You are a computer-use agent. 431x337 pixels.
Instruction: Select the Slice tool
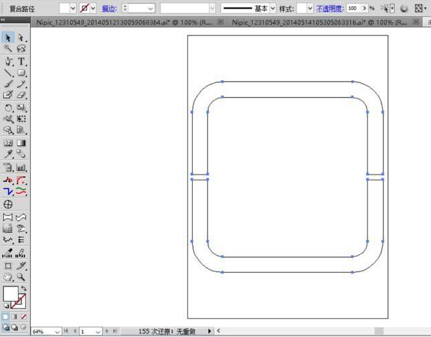pyautogui.click(x=21, y=266)
